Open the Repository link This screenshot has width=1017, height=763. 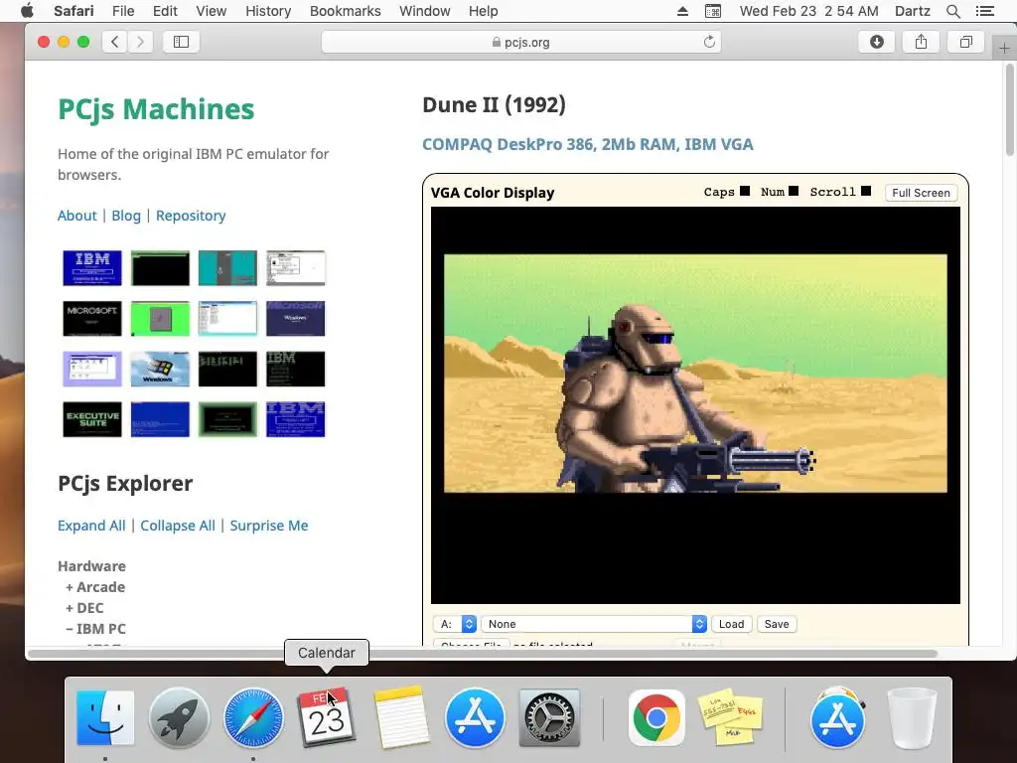[191, 216]
